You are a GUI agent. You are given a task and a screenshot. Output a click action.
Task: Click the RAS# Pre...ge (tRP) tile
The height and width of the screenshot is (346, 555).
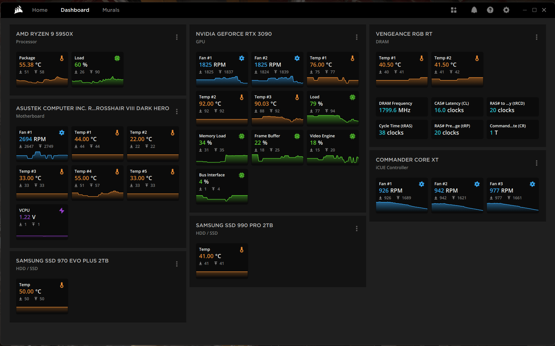(x=457, y=129)
